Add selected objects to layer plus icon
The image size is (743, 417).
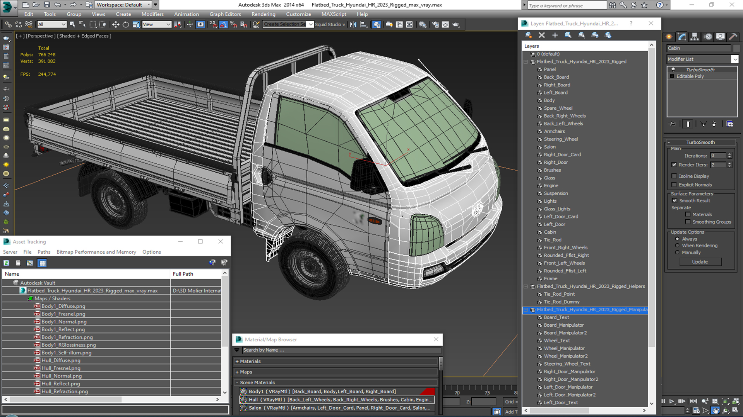click(555, 35)
